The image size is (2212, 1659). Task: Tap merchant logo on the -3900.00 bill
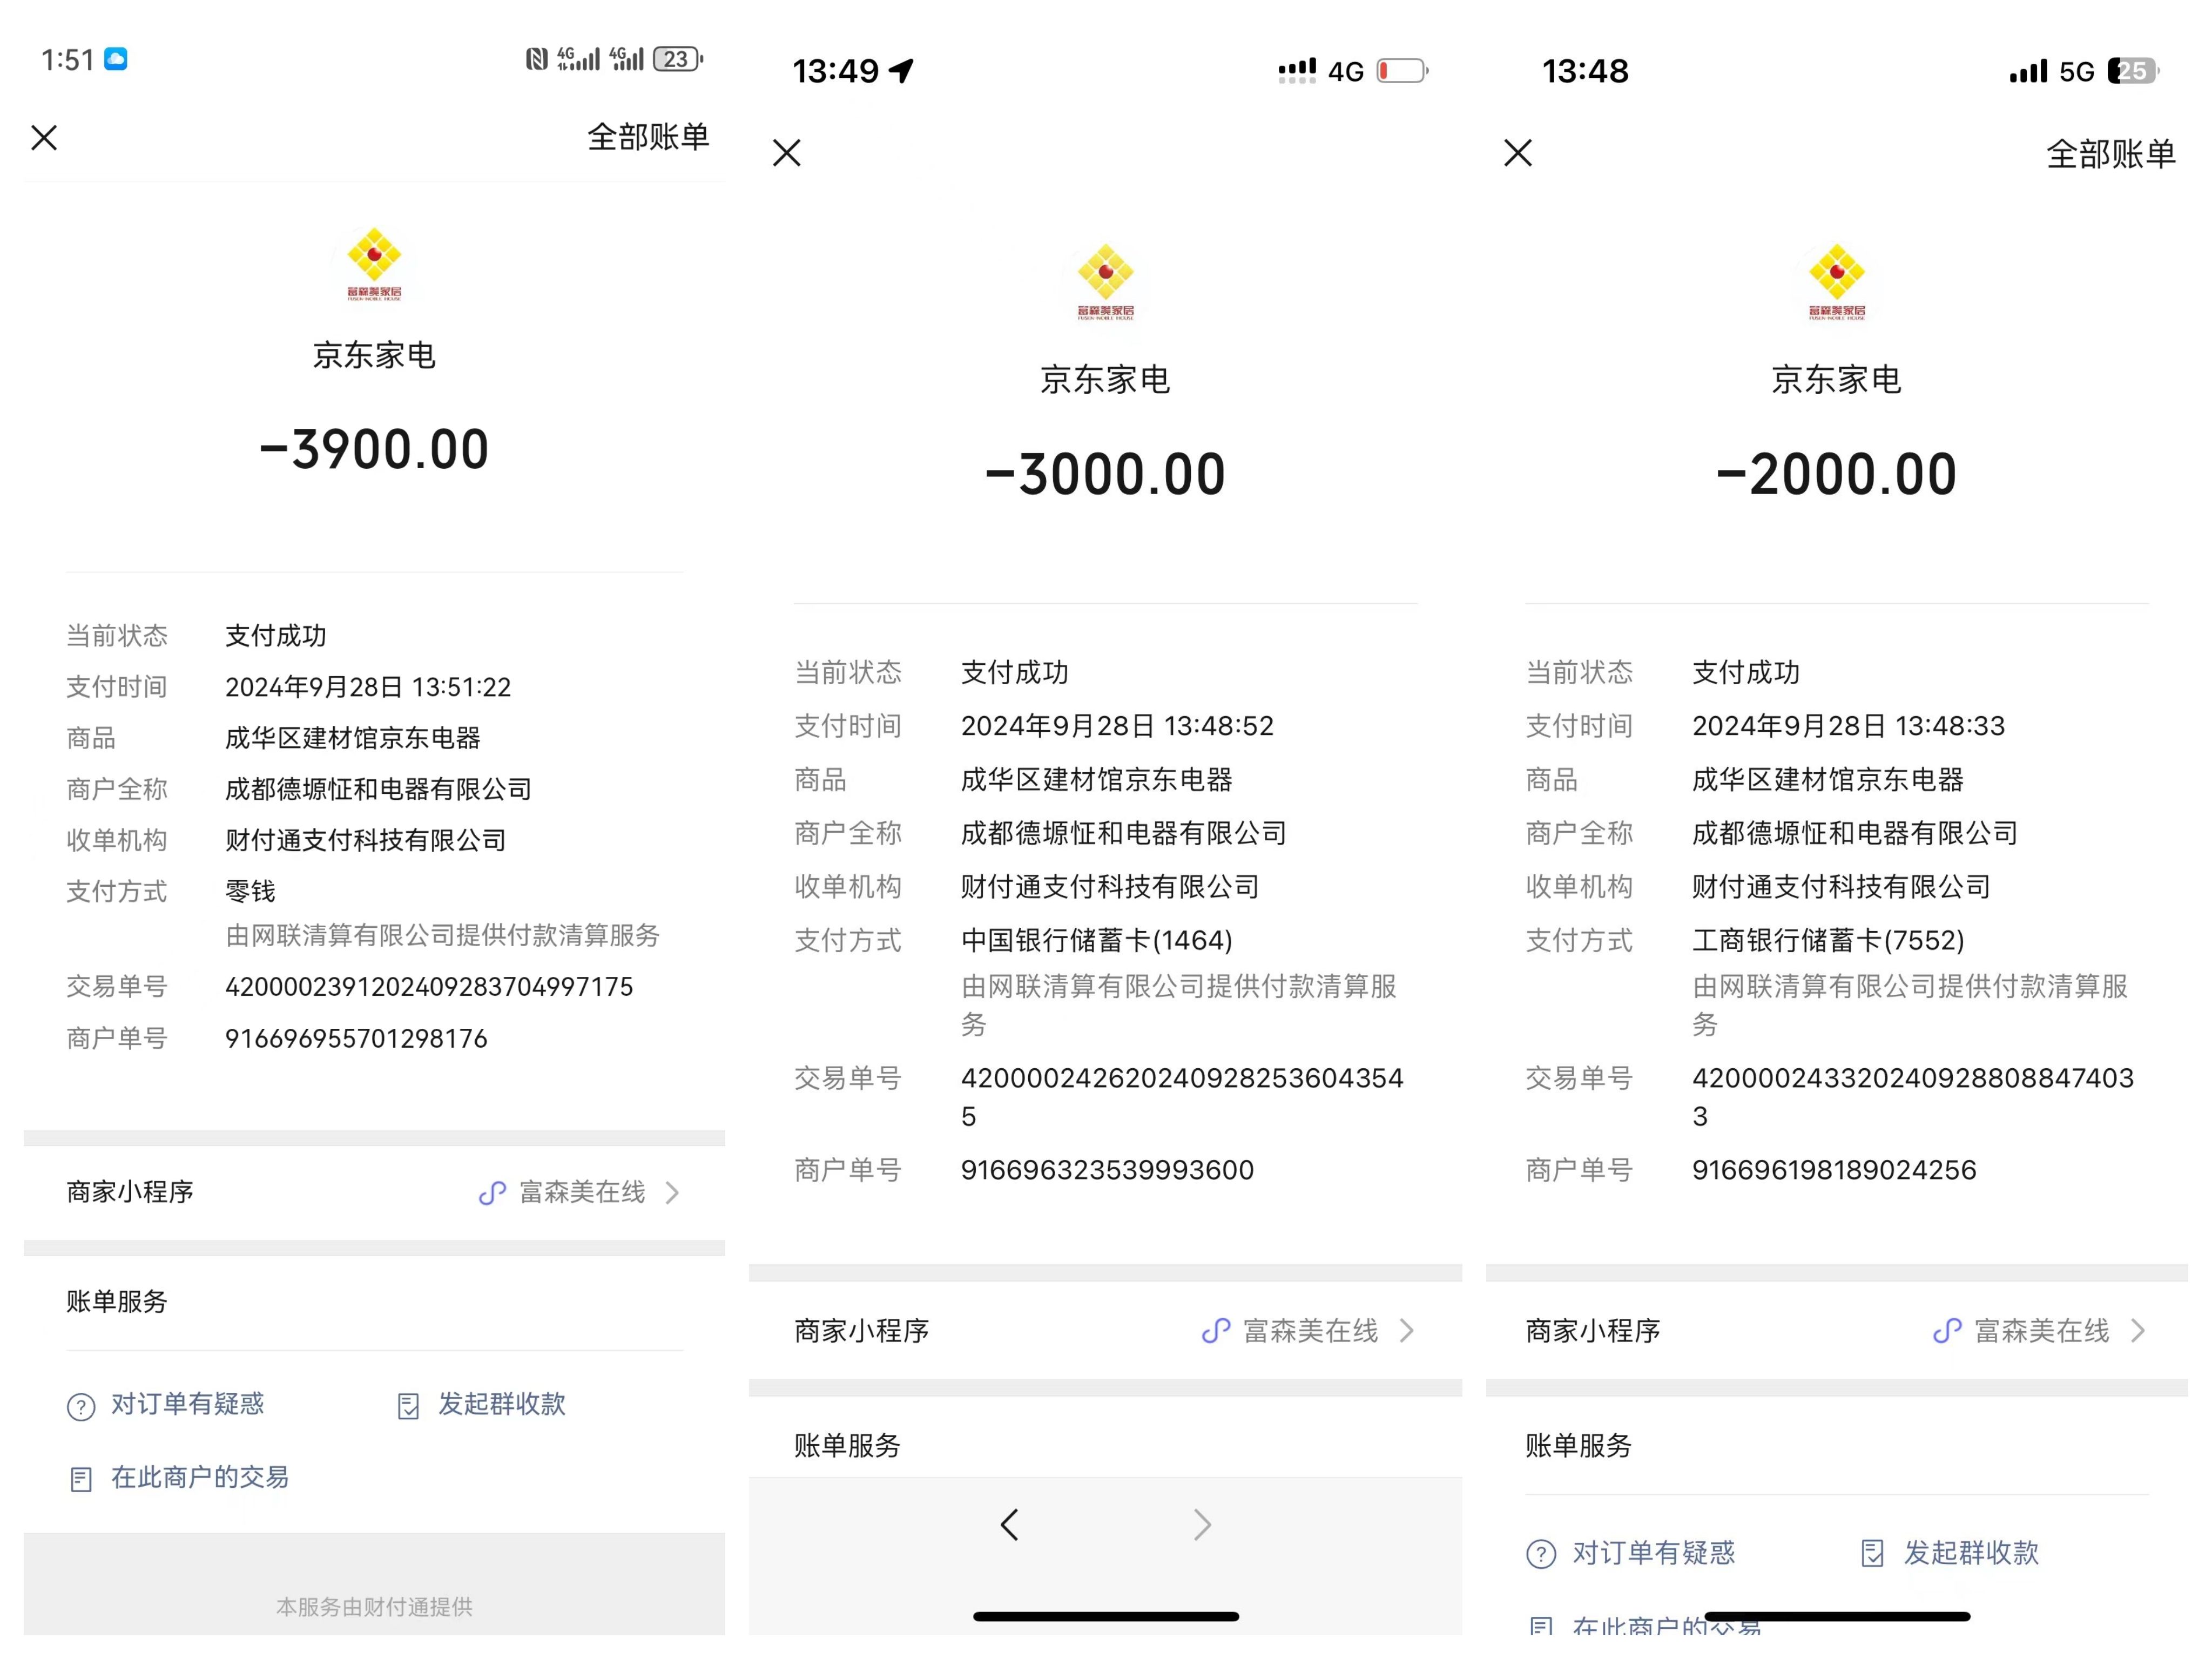(x=374, y=264)
